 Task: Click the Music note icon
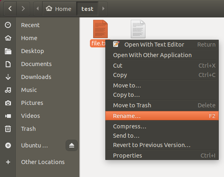tap(8, 90)
